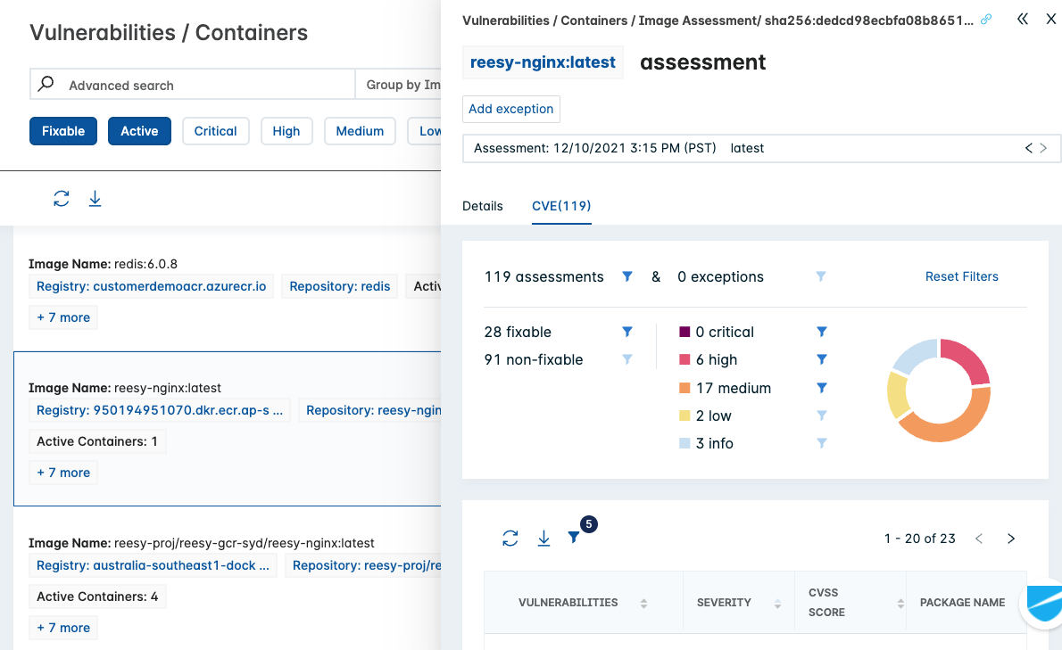This screenshot has height=650, width=1062.
Task: Click the magnifier icon in Advanced search
Action: click(46, 84)
